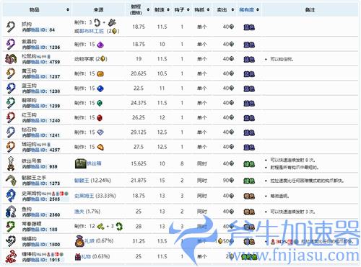This screenshot has width=361, height=267.
Task: Open the 蛛丝箱 link
Action: point(94,163)
